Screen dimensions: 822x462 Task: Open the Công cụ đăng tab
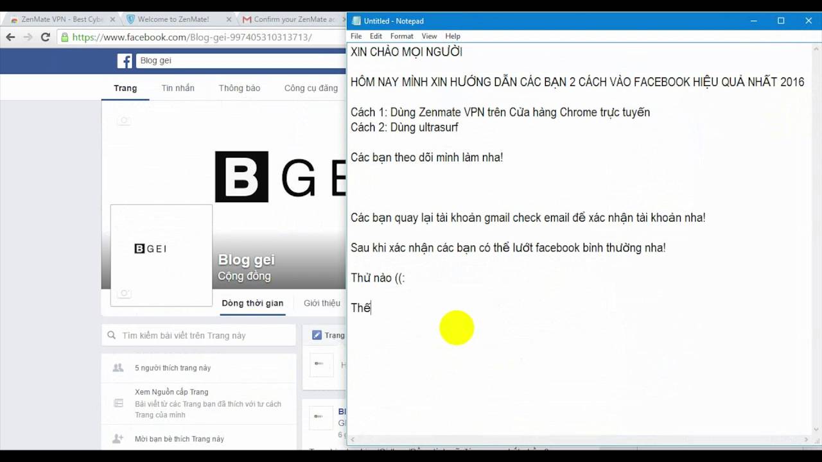point(311,88)
